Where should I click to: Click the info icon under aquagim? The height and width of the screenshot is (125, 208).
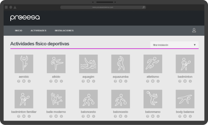click(94, 81)
